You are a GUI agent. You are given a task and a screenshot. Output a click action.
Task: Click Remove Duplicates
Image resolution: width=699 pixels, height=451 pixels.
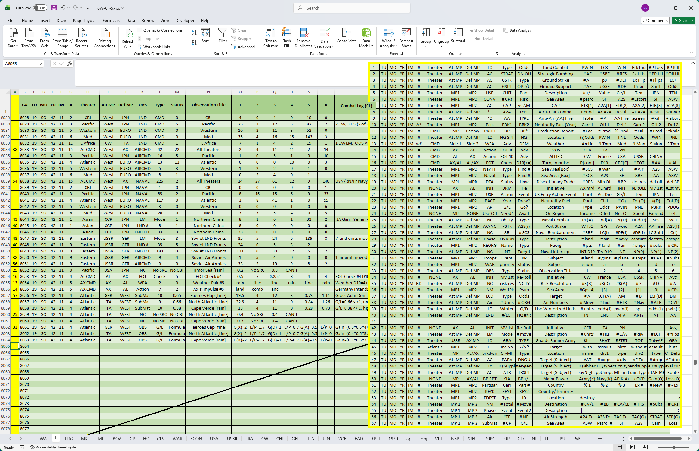304,38
